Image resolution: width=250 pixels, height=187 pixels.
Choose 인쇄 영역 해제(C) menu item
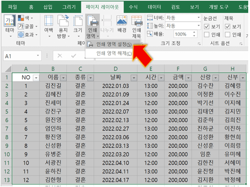pos(113,53)
